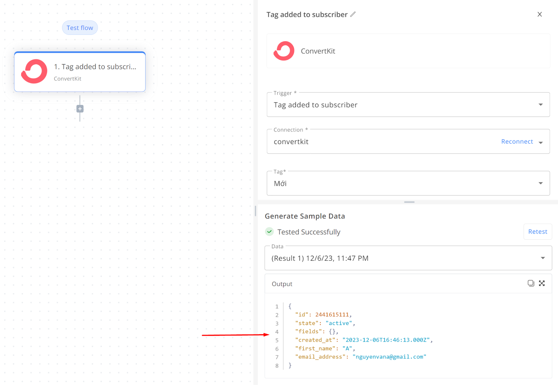
Task: Open the Data result dropdown
Action: coord(408,258)
